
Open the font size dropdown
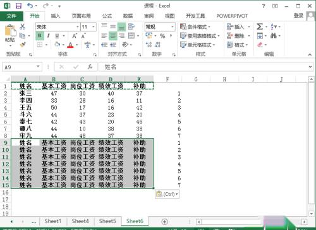94,27
